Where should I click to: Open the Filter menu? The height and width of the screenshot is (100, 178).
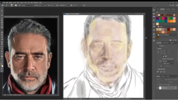tap(26, 2)
